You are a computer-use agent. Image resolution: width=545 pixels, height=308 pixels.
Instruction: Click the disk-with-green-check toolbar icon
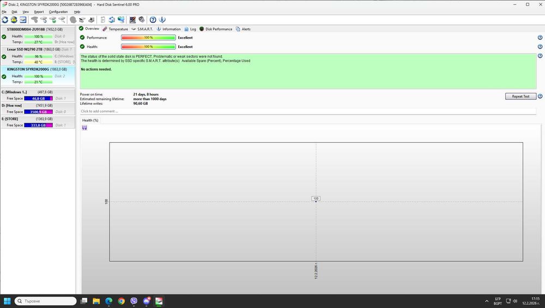(53, 20)
